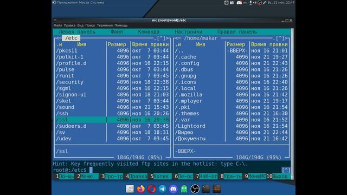Viewport: 347px width, 195px height.
Task: Open mc 'Файл' menu
Action: (x=117, y=32)
